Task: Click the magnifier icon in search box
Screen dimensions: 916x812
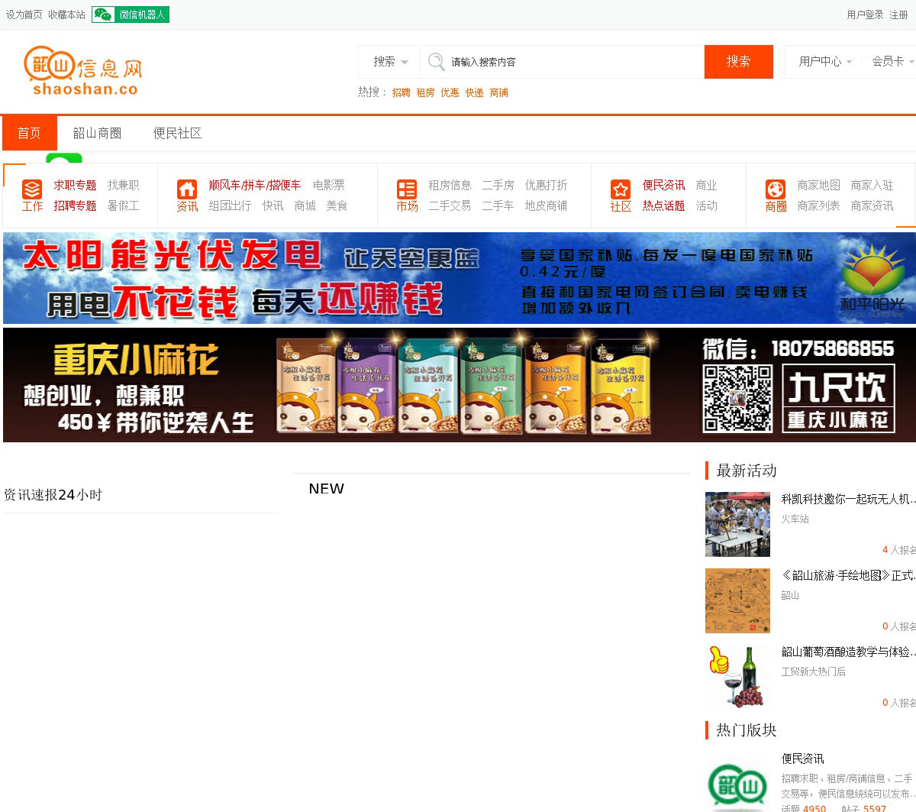Action: (x=436, y=62)
